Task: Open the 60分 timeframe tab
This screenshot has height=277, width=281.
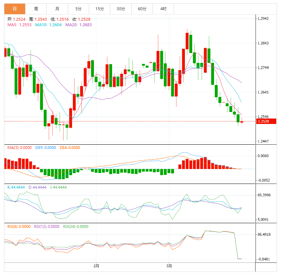Action: (142, 9)
